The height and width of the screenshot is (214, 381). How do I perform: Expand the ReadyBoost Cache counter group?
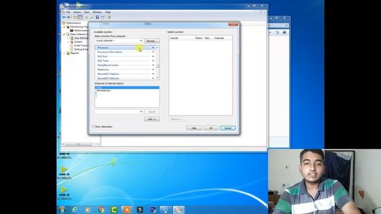[x=153, y=65]
